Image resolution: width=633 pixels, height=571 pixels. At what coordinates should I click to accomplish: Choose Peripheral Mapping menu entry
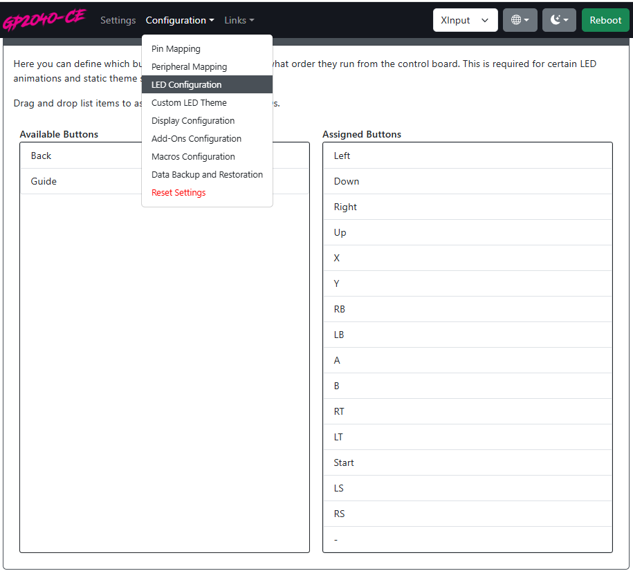(189, 67)
